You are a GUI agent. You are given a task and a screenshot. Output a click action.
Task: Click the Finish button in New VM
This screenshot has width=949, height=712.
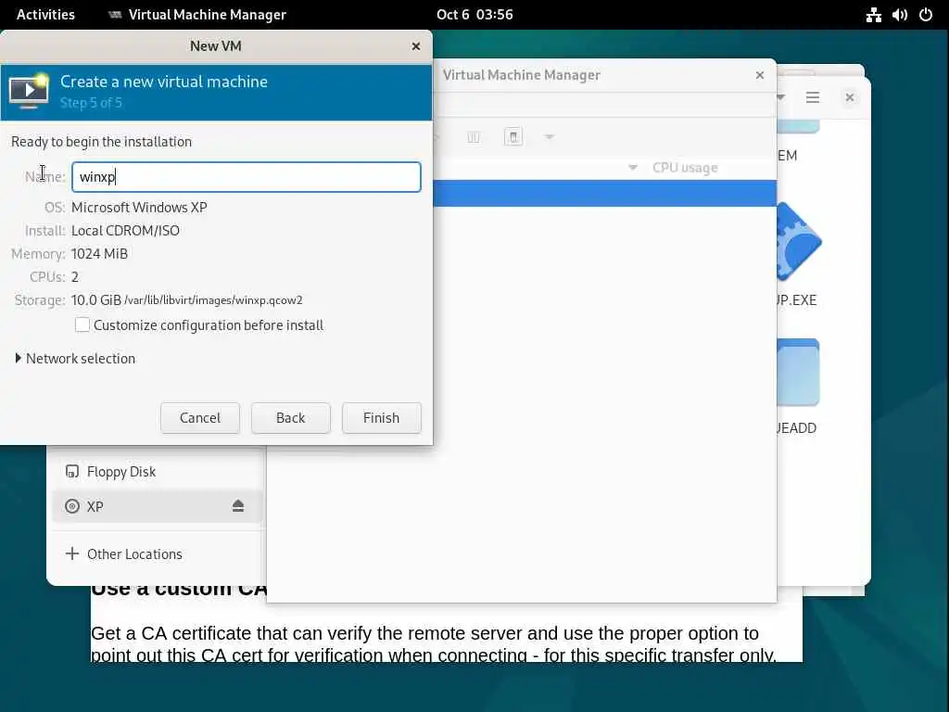381,418
